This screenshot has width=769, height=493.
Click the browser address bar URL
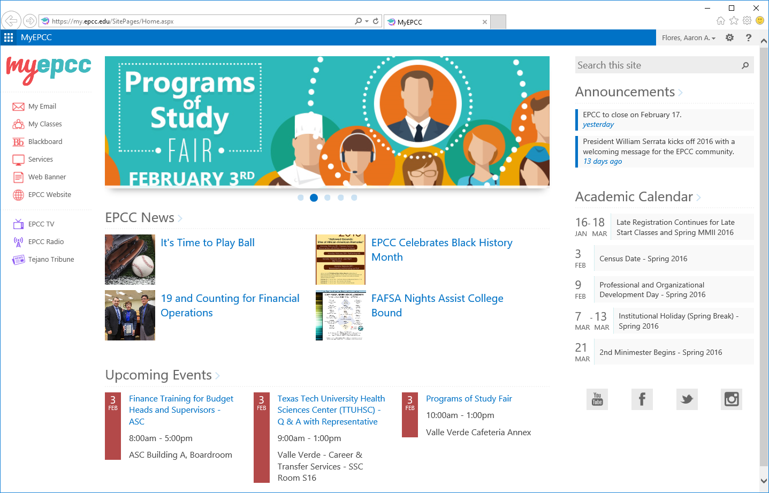[x=113, y=21]
